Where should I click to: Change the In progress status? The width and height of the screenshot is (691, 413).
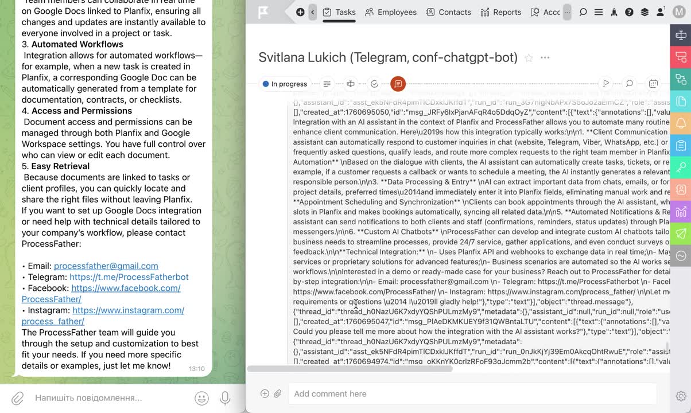(285, 84)
